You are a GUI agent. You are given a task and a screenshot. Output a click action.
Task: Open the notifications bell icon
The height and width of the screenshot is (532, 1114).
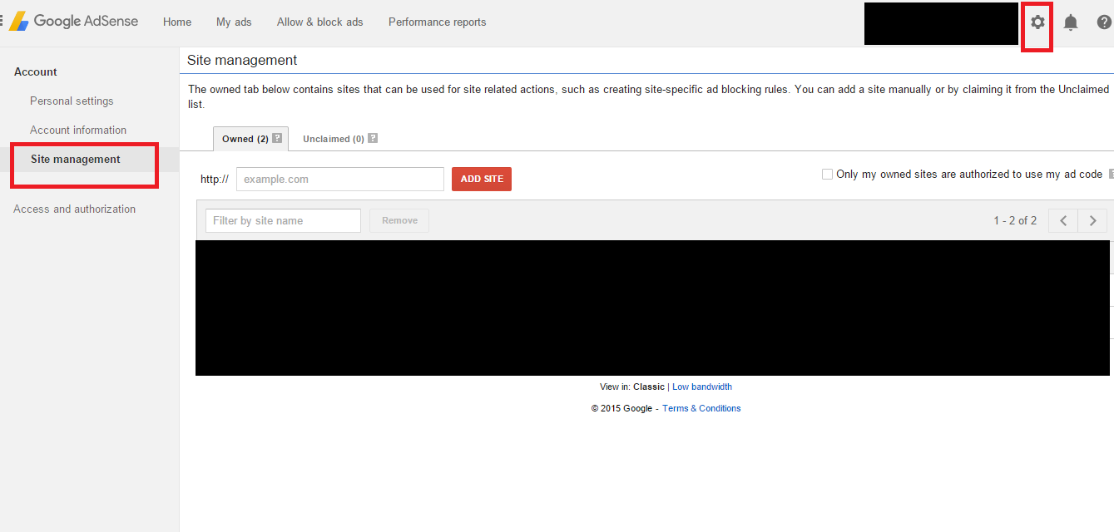pyautogui.click(x=1071, y=22)
